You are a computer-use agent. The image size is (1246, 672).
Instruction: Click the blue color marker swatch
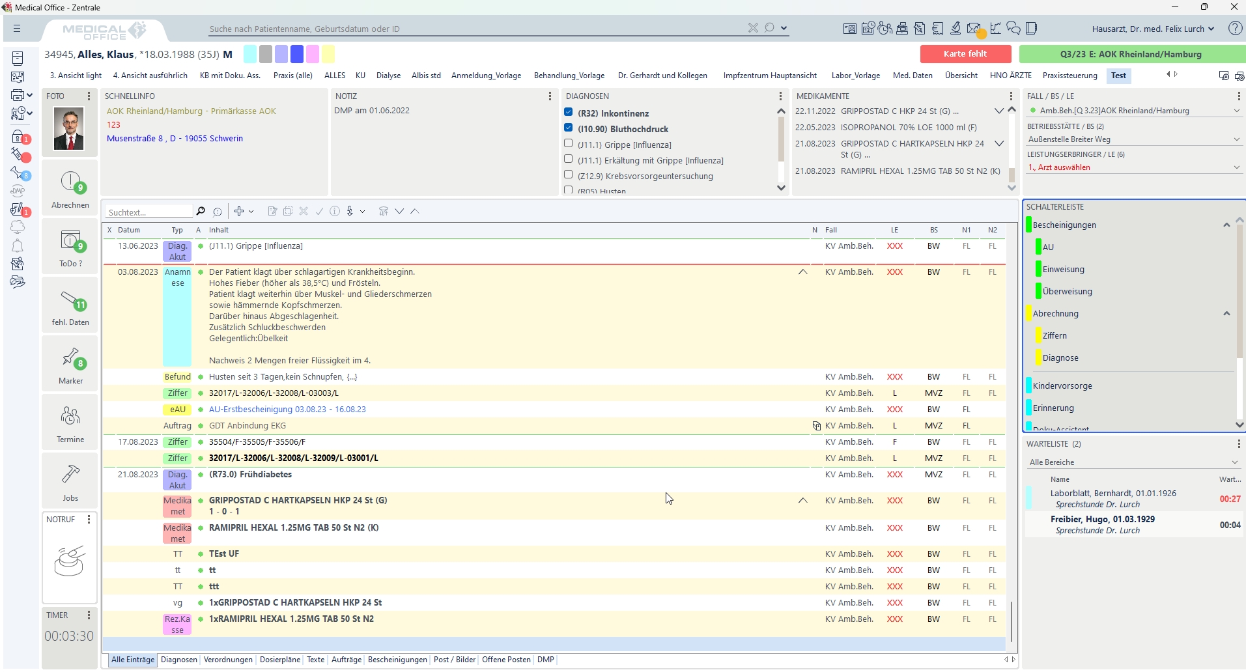pos(297,54)
